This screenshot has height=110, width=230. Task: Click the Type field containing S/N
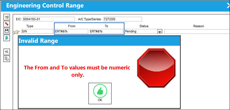(x=37, y=31)
